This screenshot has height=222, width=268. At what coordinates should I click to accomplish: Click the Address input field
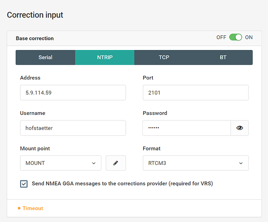[73, 92]
